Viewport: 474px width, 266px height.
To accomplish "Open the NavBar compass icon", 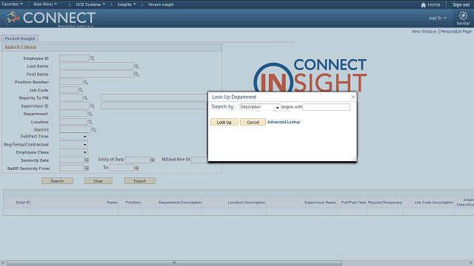I will [463, 16].
